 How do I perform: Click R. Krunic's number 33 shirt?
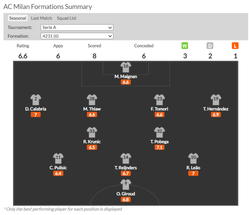[92, 132]
